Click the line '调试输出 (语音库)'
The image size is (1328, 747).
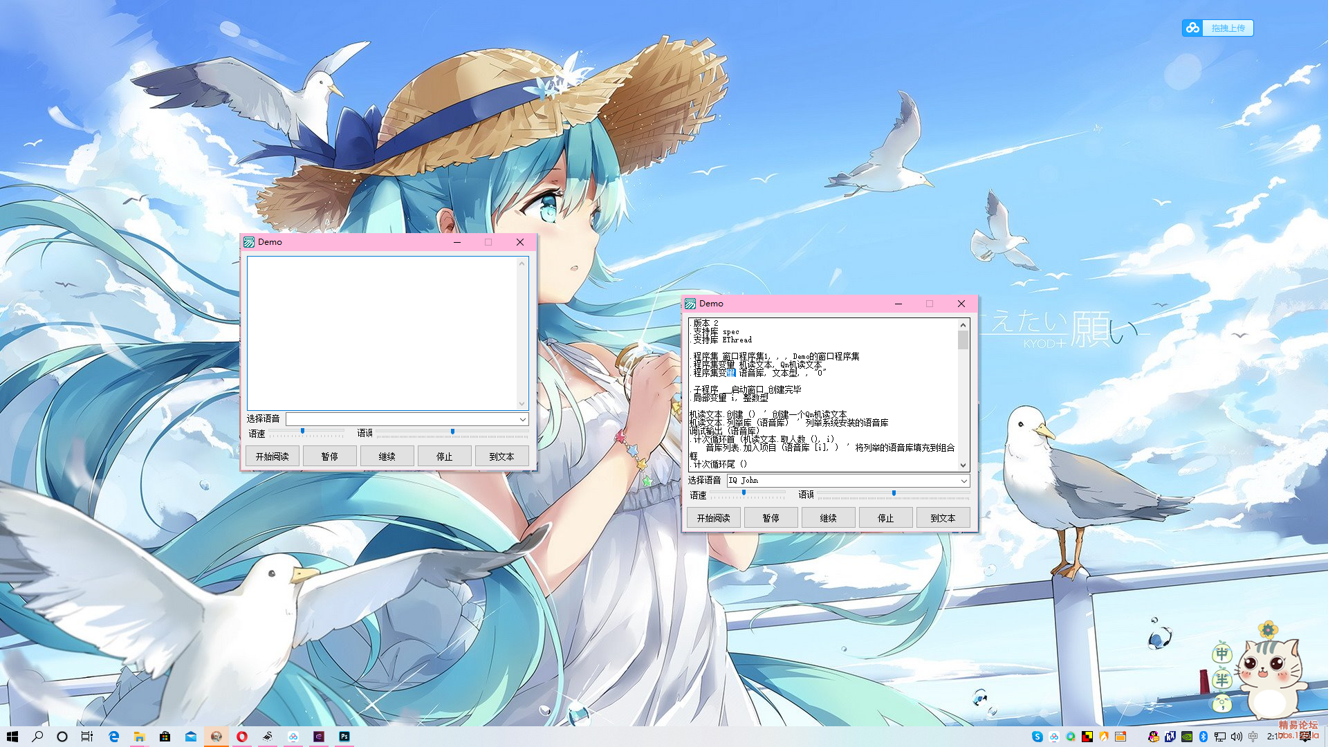pos(724,431)
